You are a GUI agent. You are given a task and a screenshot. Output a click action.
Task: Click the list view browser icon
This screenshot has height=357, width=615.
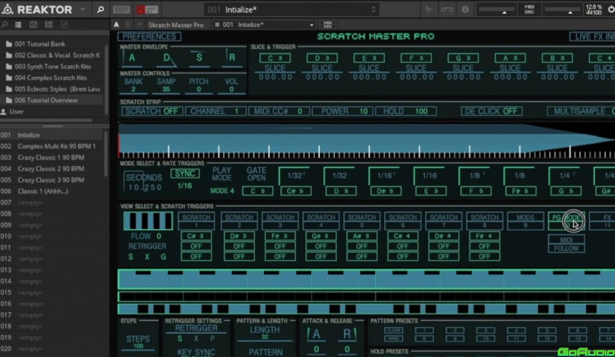pos(18,25)
